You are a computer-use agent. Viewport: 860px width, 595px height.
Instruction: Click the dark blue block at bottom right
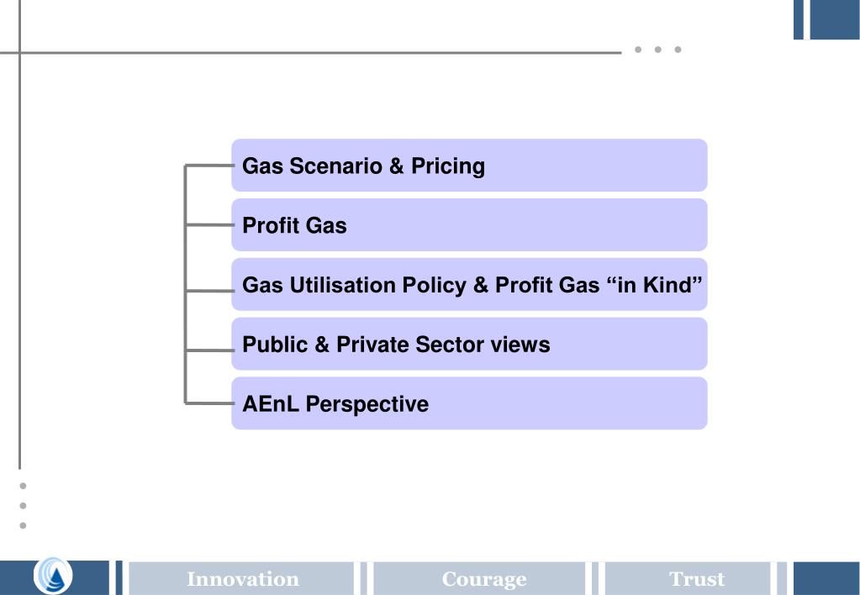pyautogui.click(x=826, y=578)
